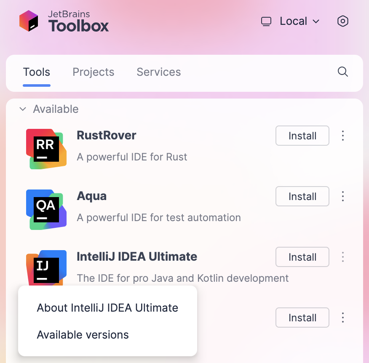
Task: Select About IntelliJ IDEA Ultimate
Action: 107,307
